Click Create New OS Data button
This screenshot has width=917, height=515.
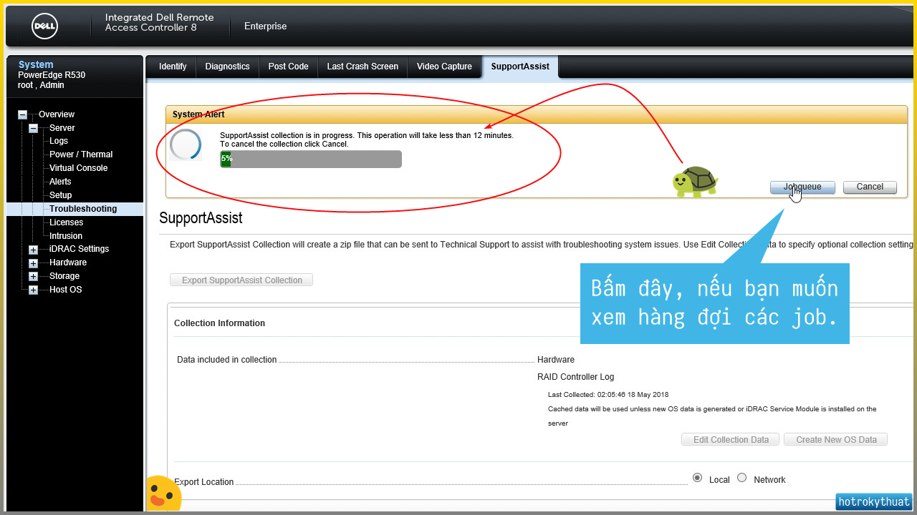coord(836,440)
